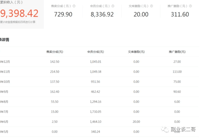Select 1,464.10 in the June row
202x138 pixels.
pyautogui.click(x=96, y=122)
